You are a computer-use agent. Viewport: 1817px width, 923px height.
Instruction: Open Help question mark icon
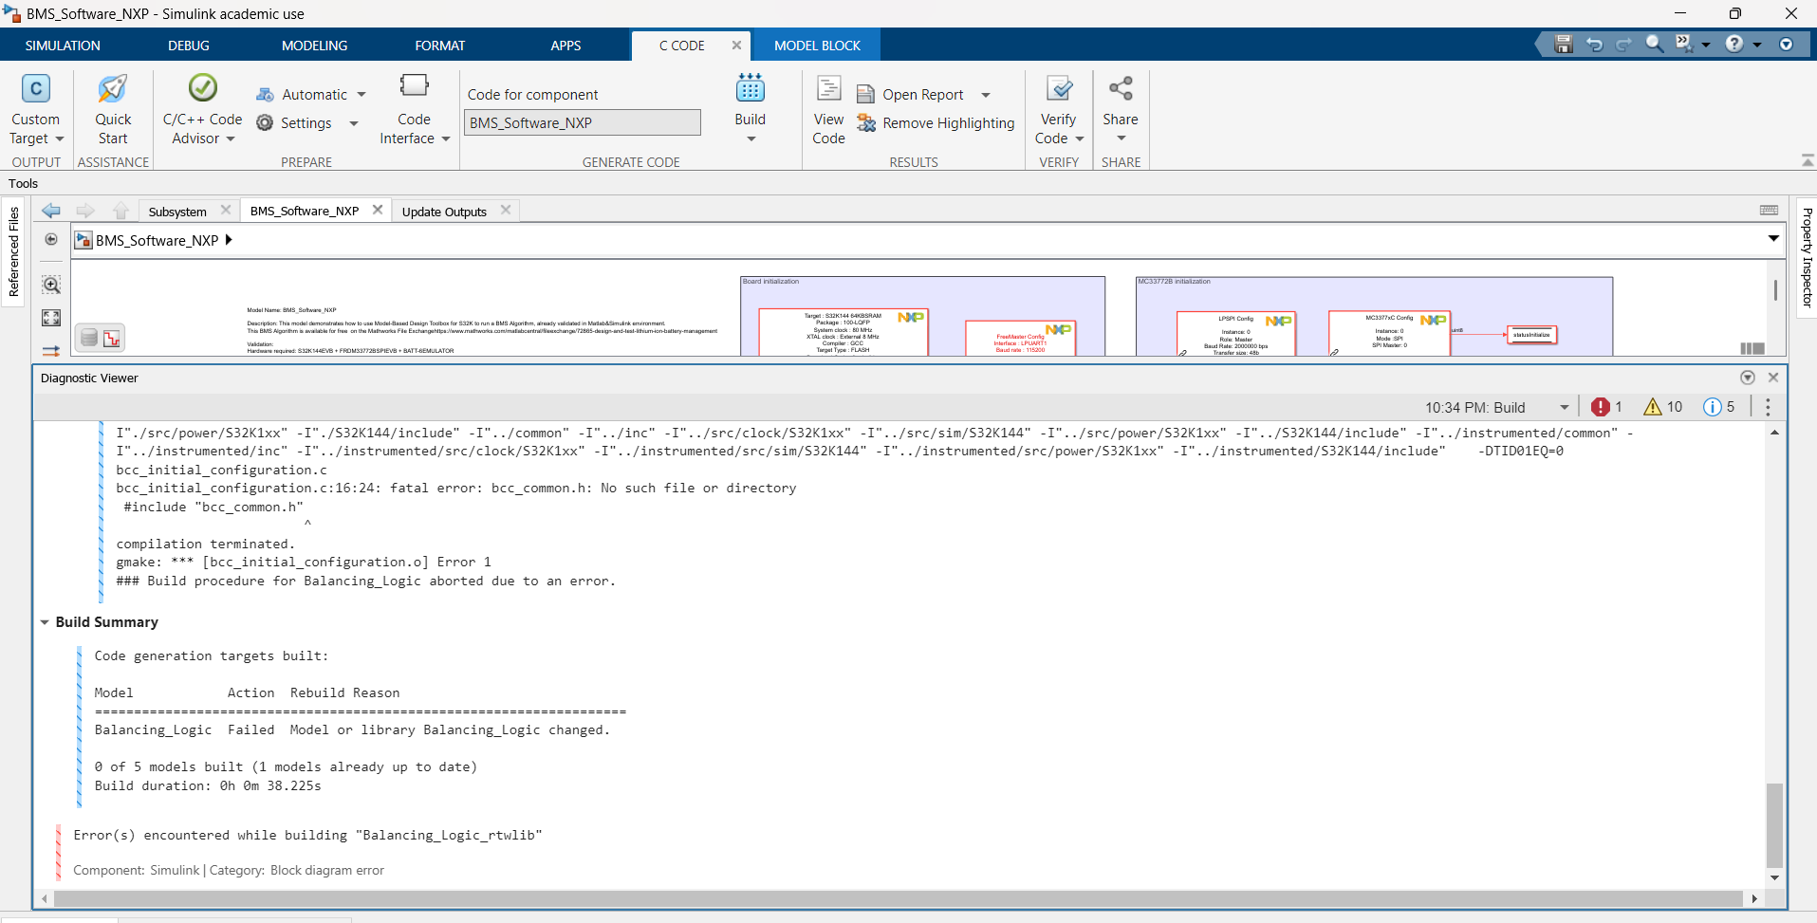pos(1734,44)
